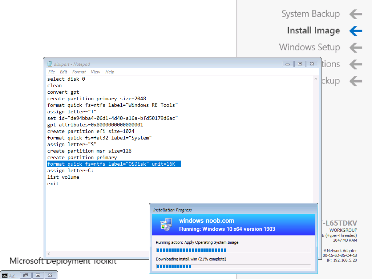The image size is (372, 279).
Task: Click the scroll up arrow in Notepad
Action: (316, 79)
